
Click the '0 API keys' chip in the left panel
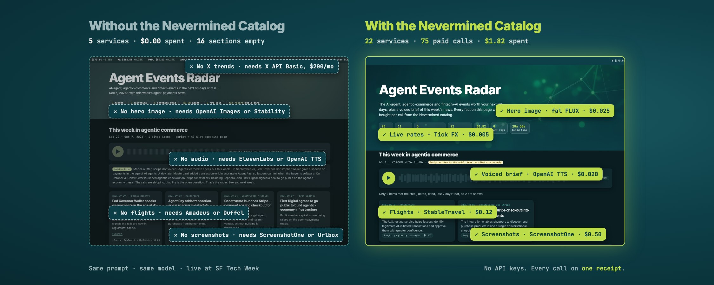tap(214, 103)
